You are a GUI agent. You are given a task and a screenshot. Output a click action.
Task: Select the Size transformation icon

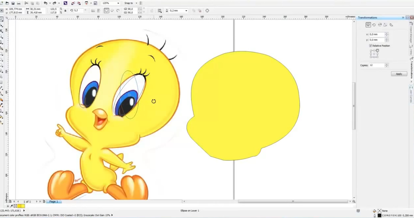tap(385, 25)
